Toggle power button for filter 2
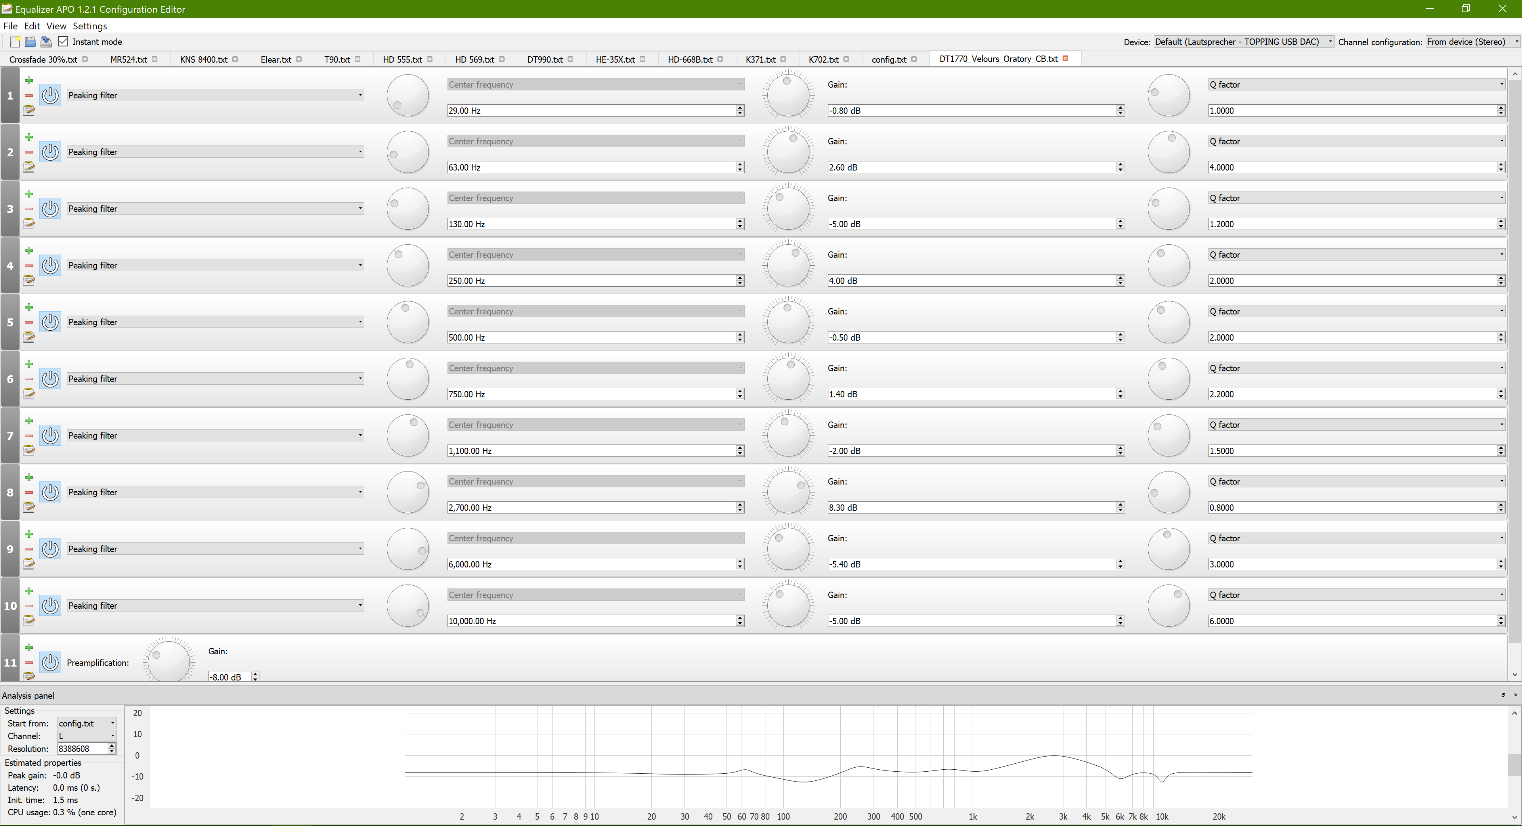The width and height of the screenshot is (1522, 826). pos(50,152)
